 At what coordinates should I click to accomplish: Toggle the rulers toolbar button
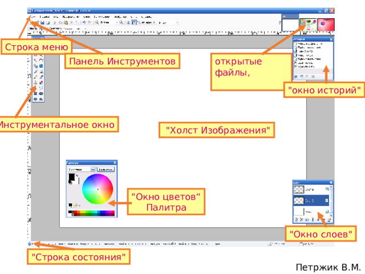coord(134,23)
